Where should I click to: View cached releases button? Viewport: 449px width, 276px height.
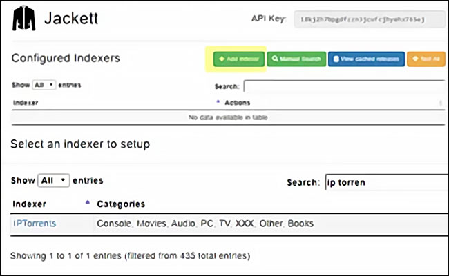pos(367,59)
